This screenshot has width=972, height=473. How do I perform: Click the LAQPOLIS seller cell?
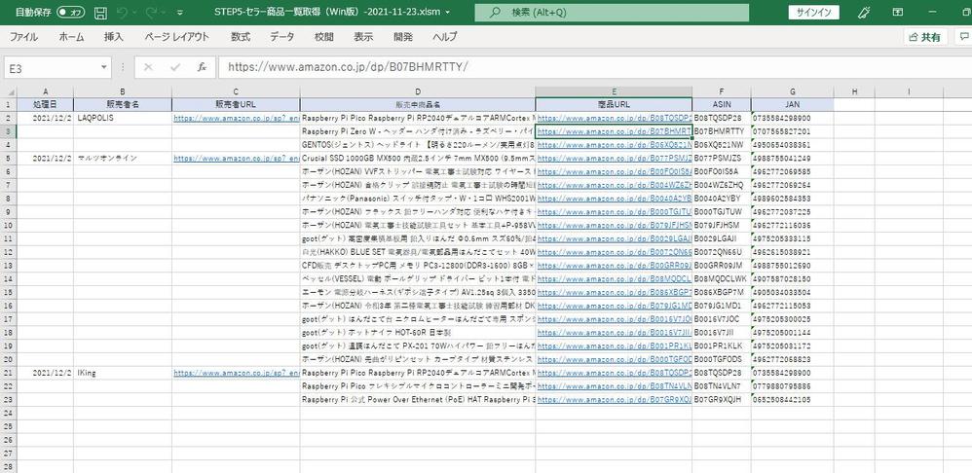click(123, 118)
